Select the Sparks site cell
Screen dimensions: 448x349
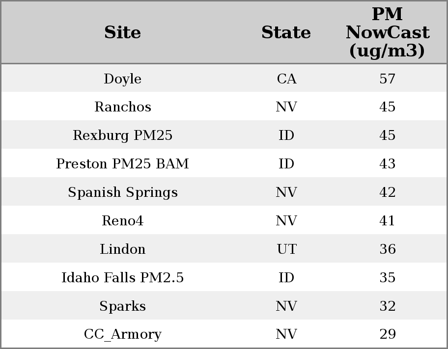pyautogui.click(x=122, y=306)
